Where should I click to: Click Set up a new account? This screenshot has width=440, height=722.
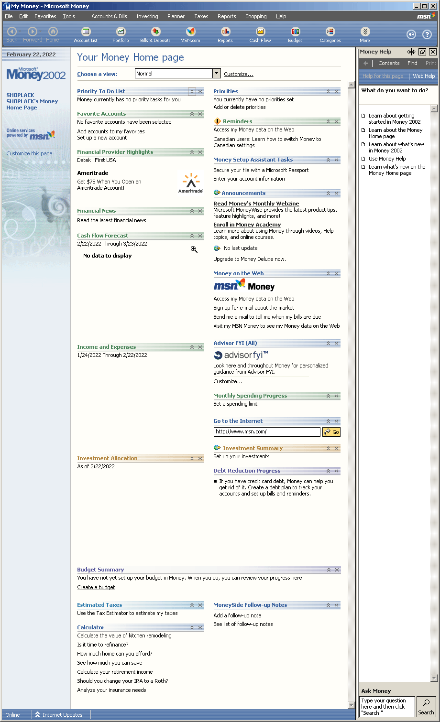tap(102, 138)
